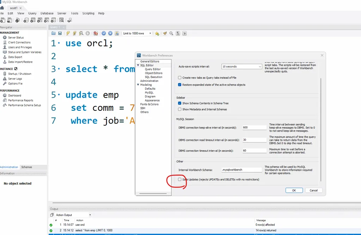Click the rollback transaction X icon

point(110,34)
